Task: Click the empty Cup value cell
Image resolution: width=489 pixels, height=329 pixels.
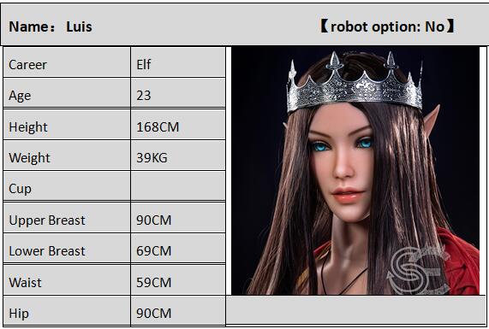Action: tap(178, 186)
